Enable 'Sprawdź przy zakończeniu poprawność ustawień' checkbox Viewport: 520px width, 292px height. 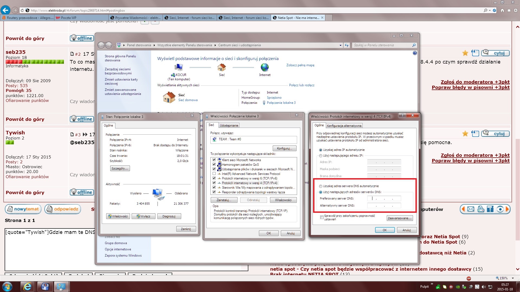[322, 217]
